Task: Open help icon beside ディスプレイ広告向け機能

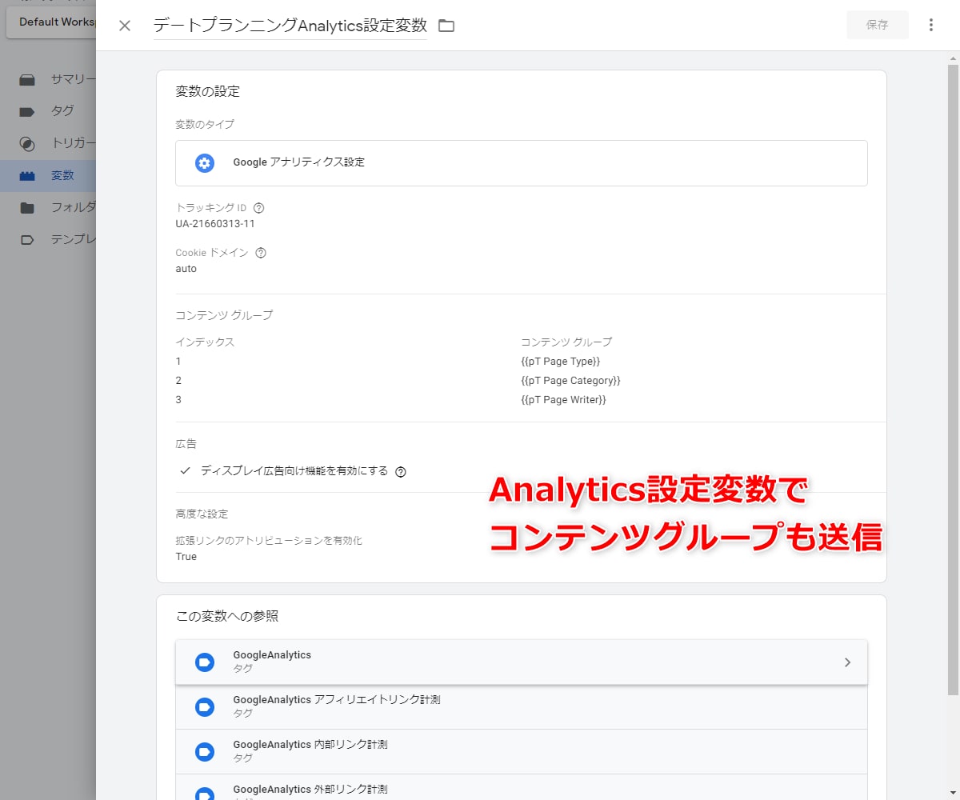Action: pos(401,472)
